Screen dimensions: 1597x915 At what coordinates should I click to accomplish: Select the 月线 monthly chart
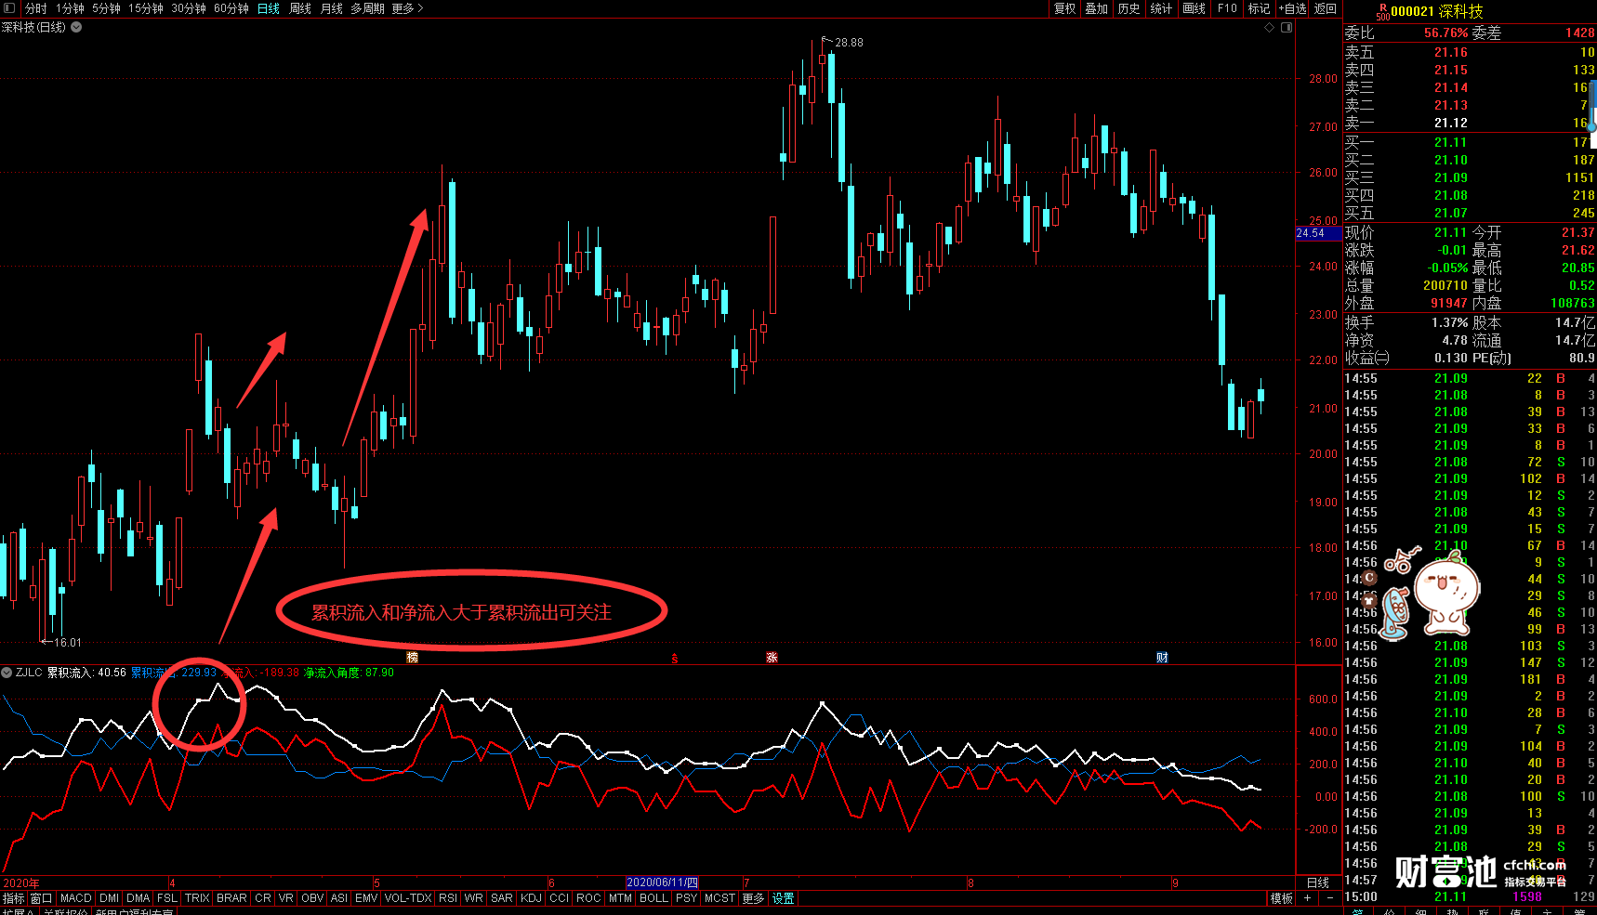click(x=332, y=8)
